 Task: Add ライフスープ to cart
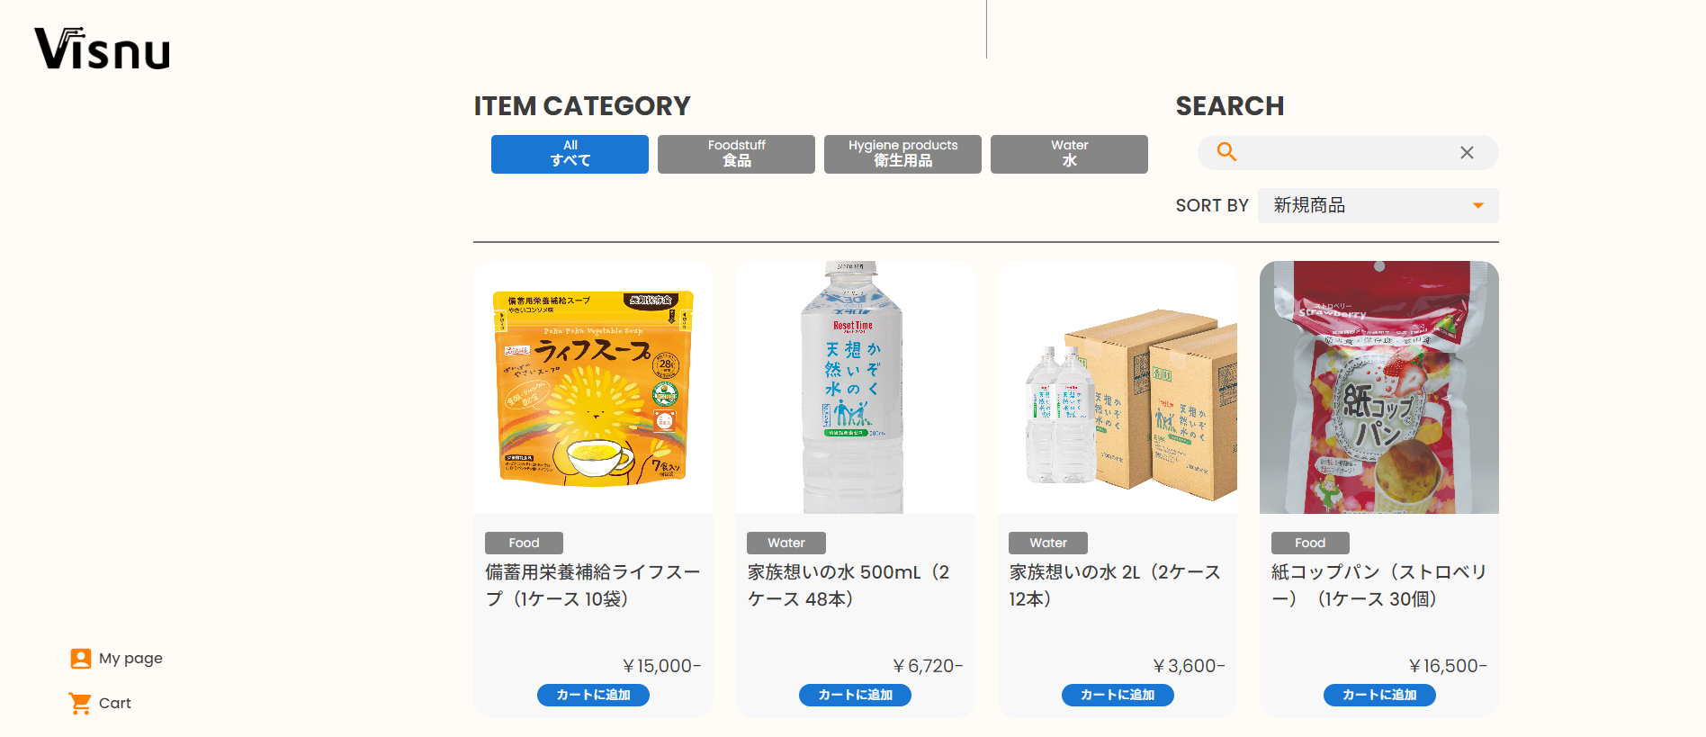click(x=593, y=695)
